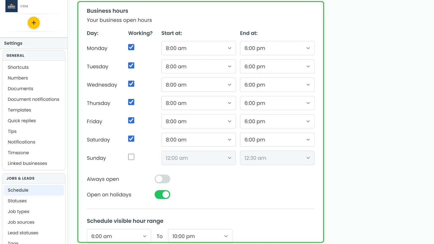
Task: Check the Sunday working checkbox
Action: coord(131,157)
